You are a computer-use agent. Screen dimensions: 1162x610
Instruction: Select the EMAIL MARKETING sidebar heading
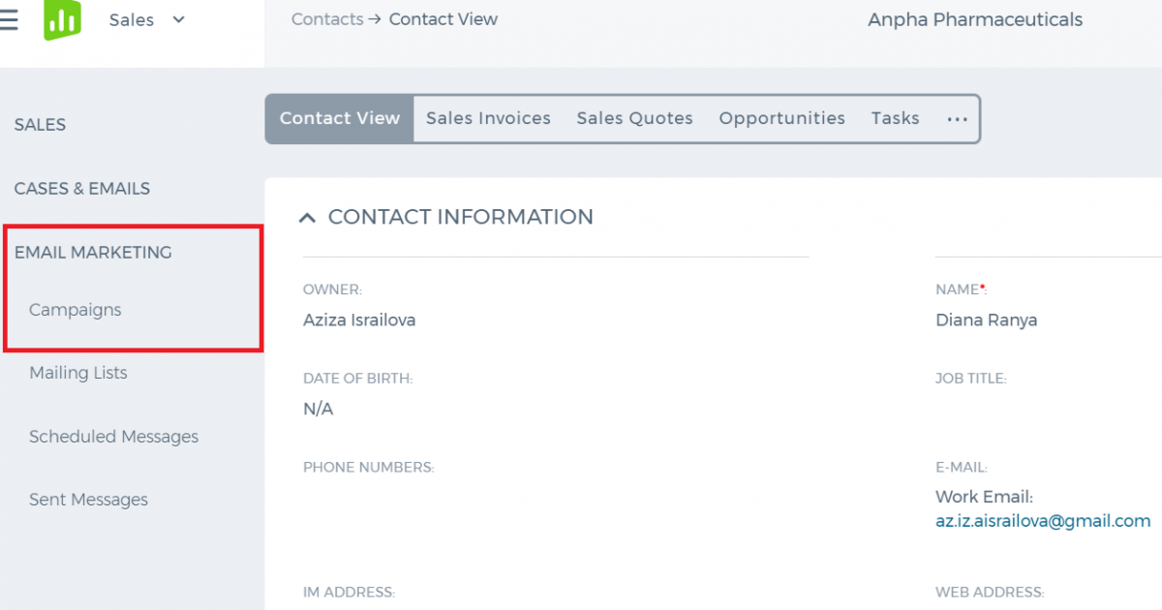93,253
